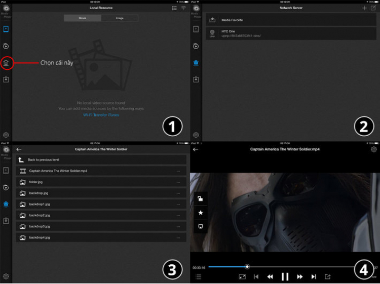Open more options for folder.jpg row
The image size is (380, 284).
(178, 182)
